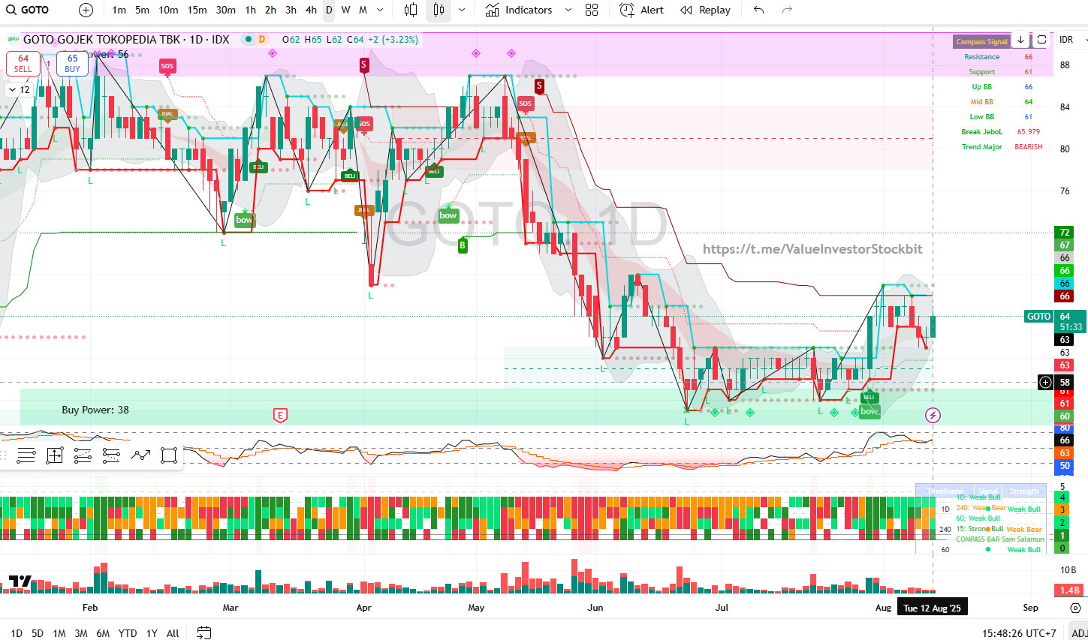The width and height of the screenshot is (1088, 640).
Task: Set date range to 5D
Action: tap(38, 633)
